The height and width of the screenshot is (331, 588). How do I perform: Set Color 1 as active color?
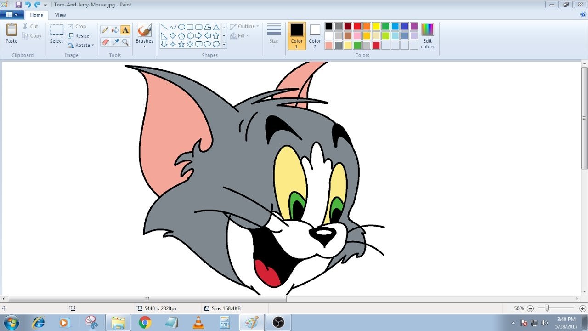point(297,35)
